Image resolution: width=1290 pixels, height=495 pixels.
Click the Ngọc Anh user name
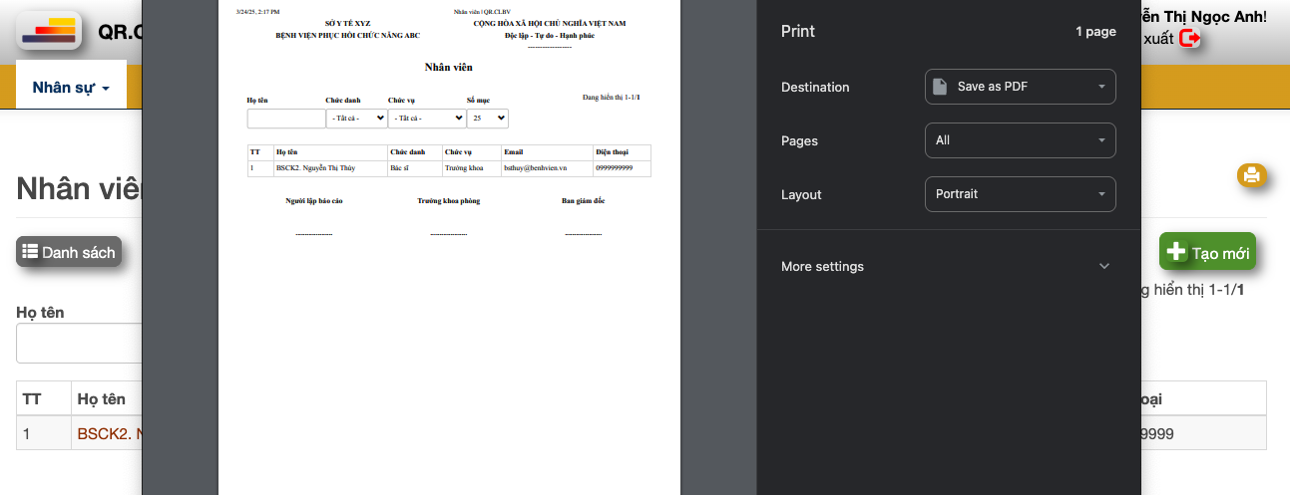[x=1207, y=17]
